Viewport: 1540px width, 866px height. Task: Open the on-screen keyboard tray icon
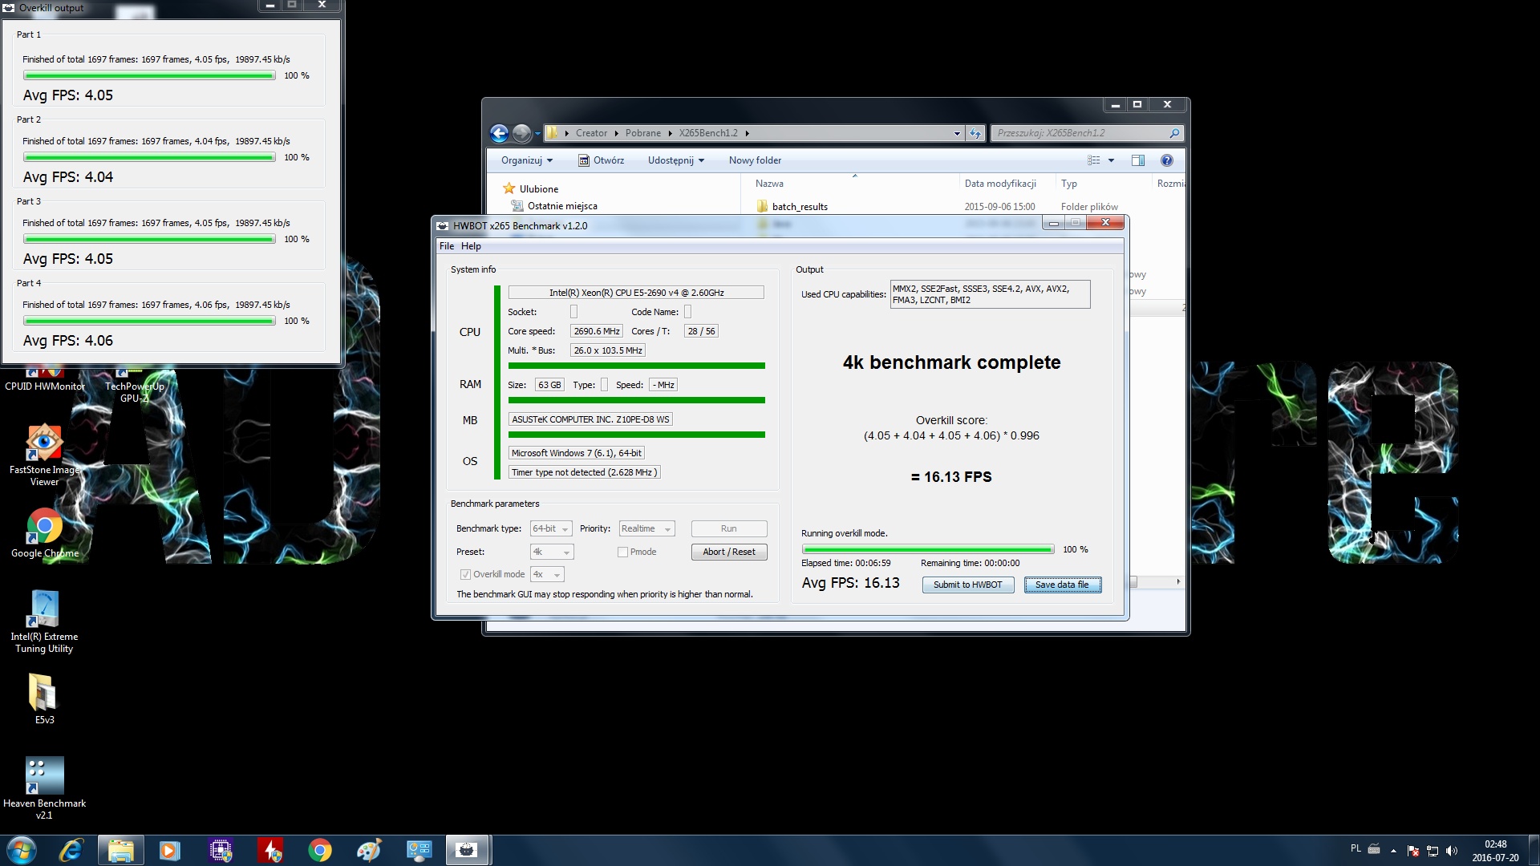pyautogui.click(x=1374, y=848)
